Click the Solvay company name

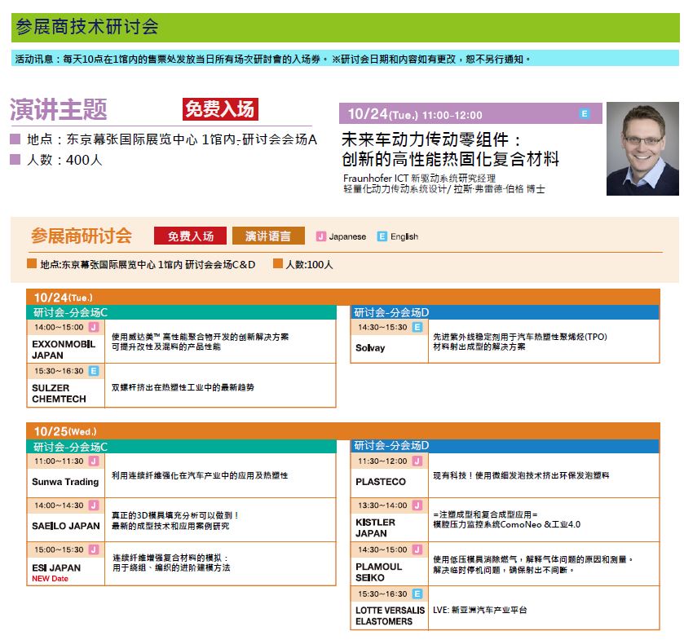click(x=370, y=347)
